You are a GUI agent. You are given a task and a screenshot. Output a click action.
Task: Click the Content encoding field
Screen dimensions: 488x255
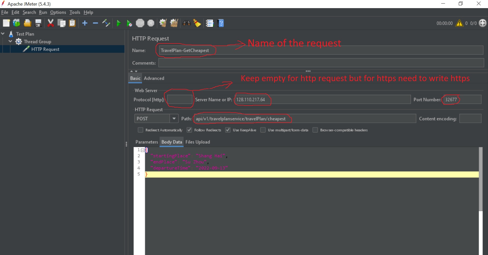(470, 118)
